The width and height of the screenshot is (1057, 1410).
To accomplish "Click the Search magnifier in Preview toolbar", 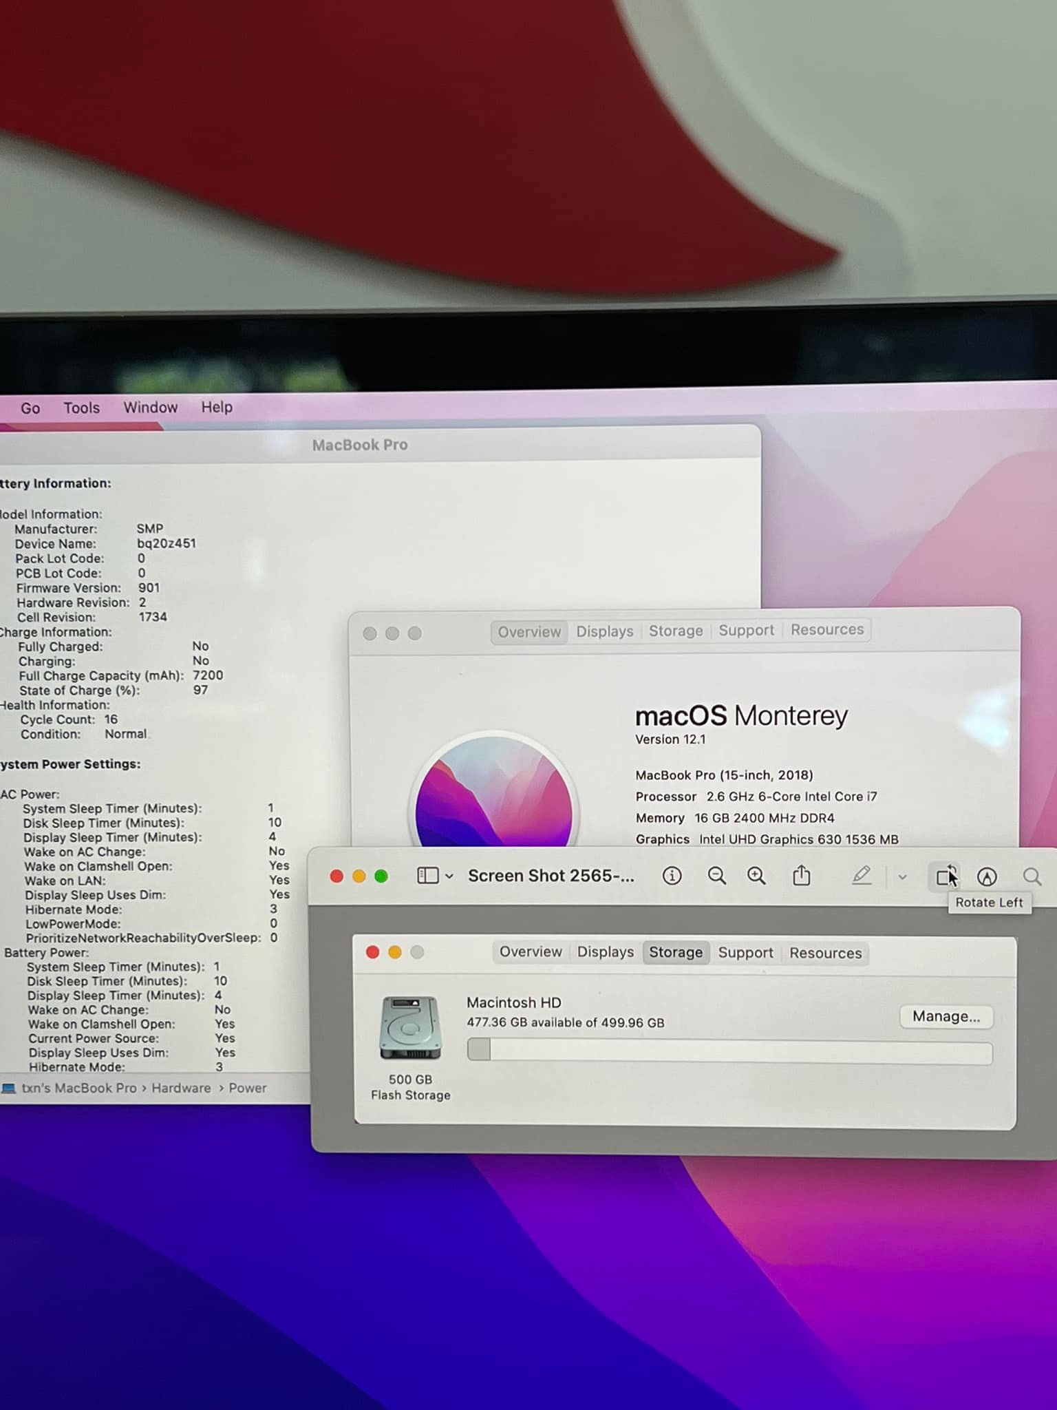I will point(1032,876).
